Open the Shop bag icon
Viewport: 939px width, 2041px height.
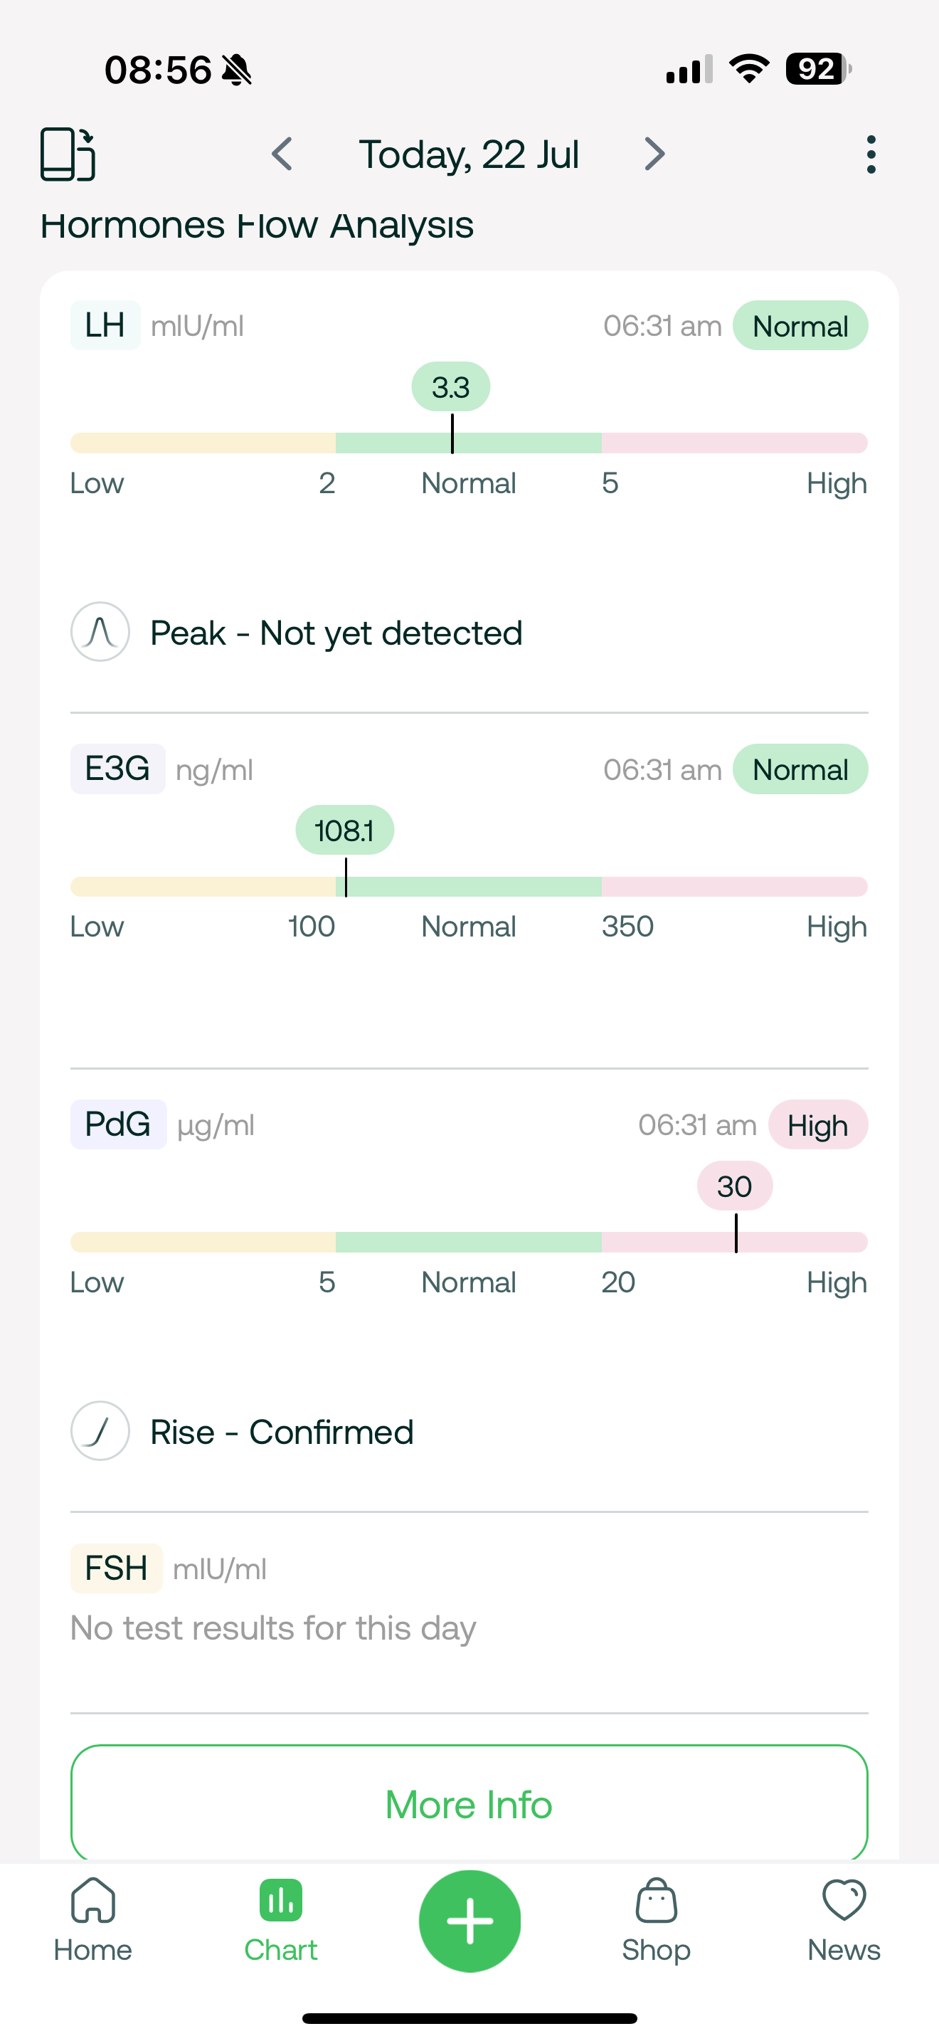656,1902
